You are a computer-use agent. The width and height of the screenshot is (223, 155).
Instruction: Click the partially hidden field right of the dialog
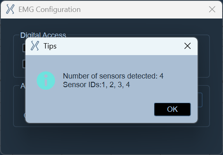click(x=200, y=100)
